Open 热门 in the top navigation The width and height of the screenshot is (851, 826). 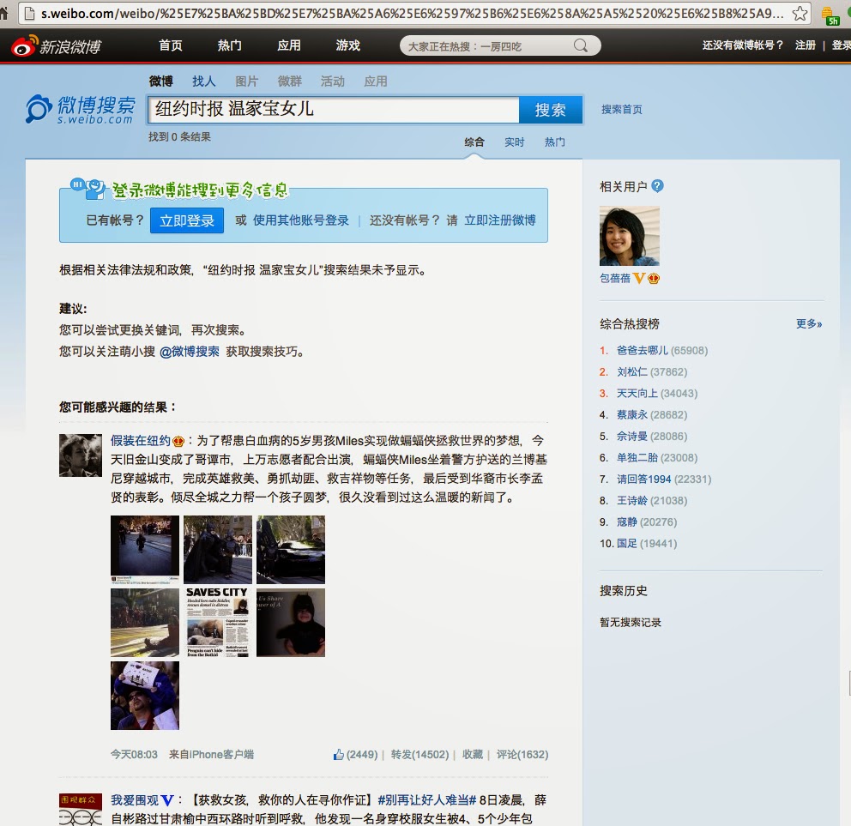230,45
